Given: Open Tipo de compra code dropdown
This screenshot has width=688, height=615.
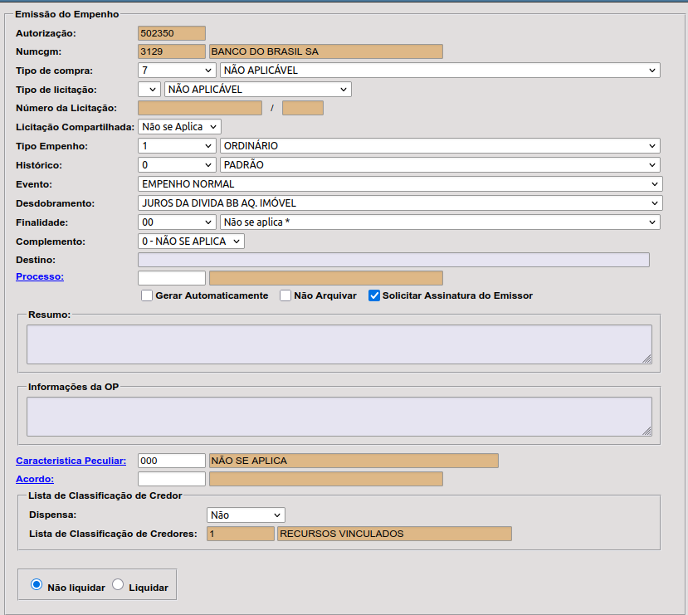Looking at the screenshot, I should [177, 71].
